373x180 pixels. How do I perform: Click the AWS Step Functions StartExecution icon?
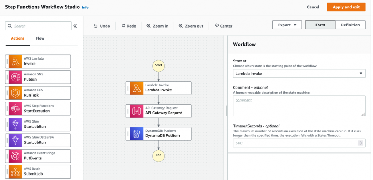(15, 109)
